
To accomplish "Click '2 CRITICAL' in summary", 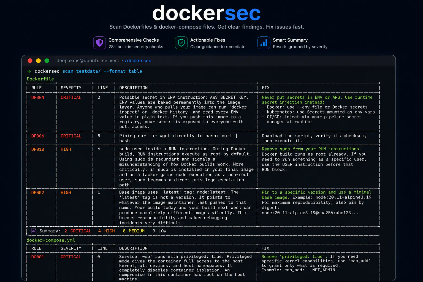I will coord(78,231).
